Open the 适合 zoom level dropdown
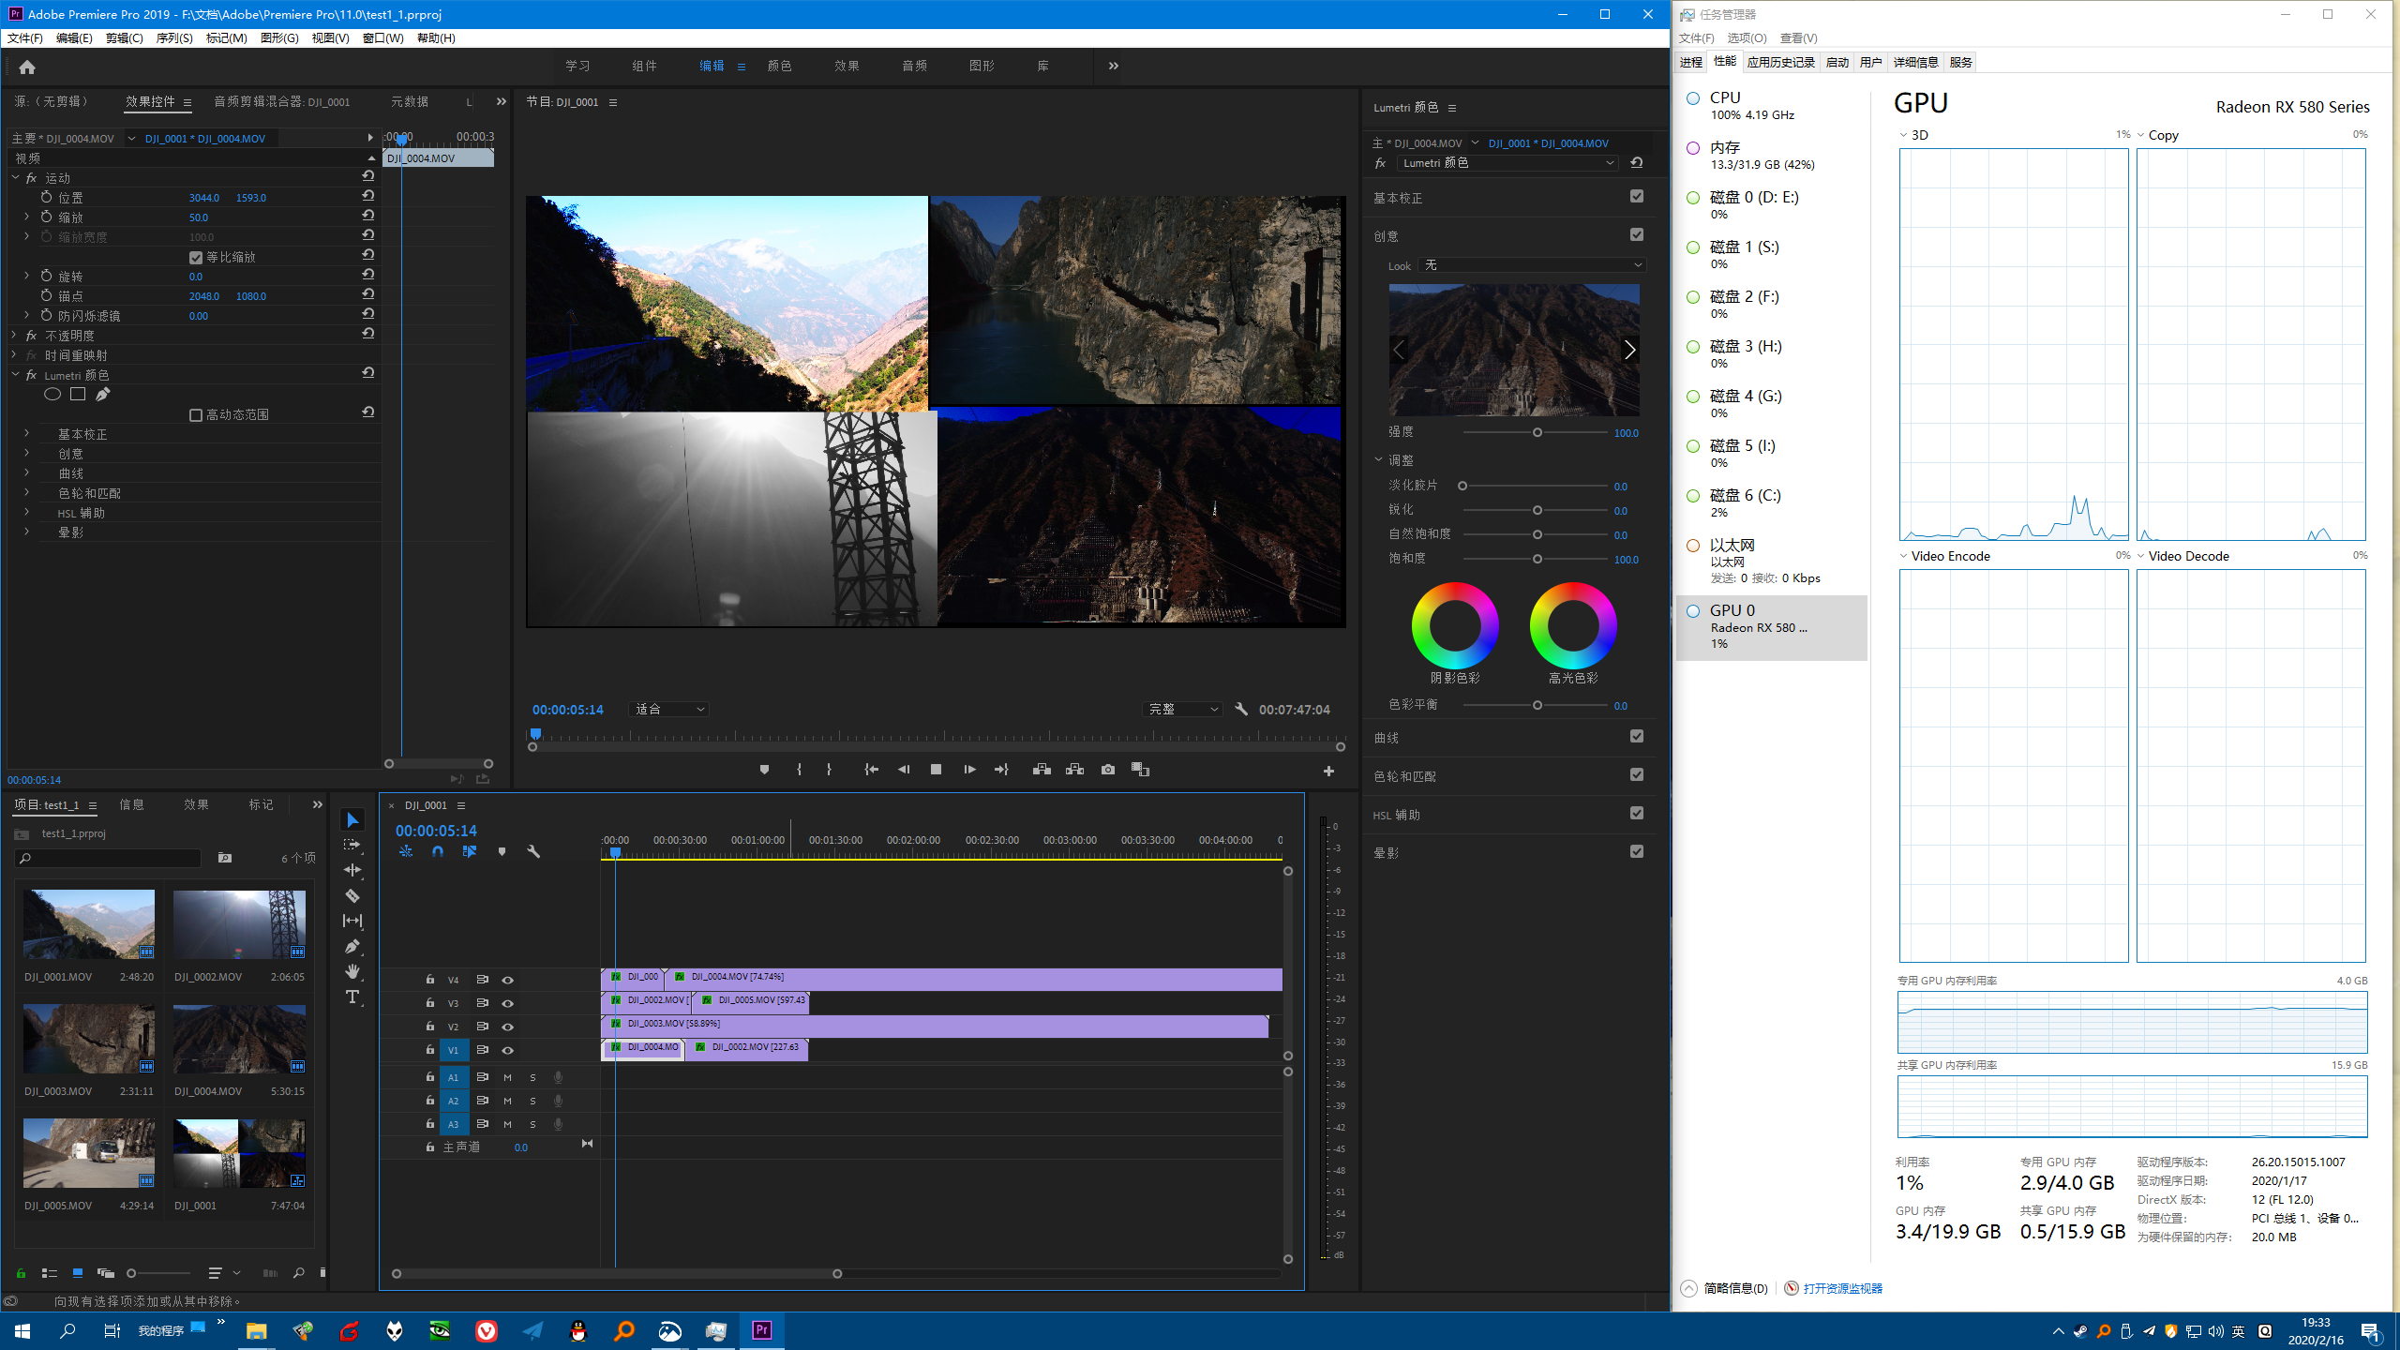 (x=669, y=710)
